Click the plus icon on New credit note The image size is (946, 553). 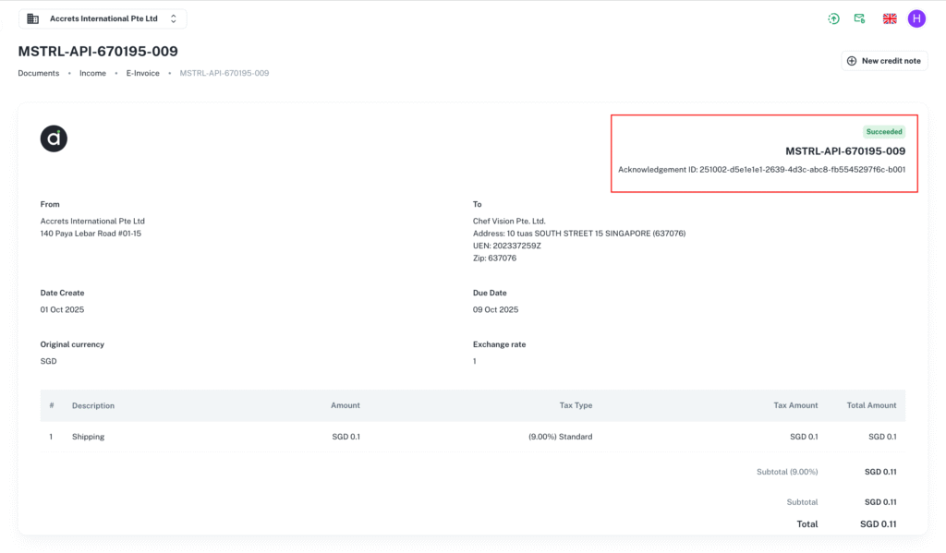coord(850,60)
